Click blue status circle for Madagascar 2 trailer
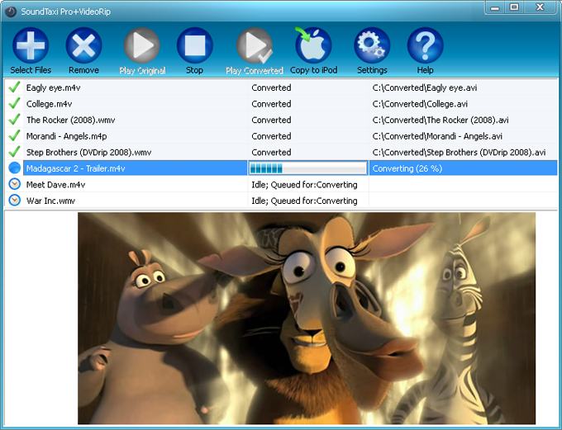562x430 pixels. [x=14, y=168]
